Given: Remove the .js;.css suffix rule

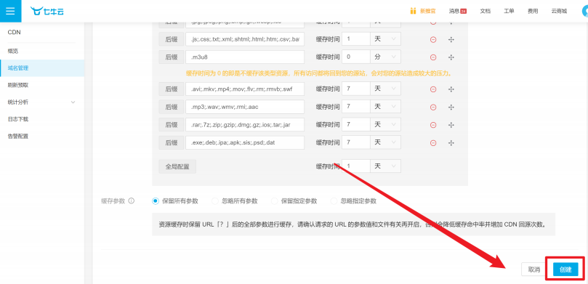Looking at the screenshot, I should pyautogui.click(x=432, y=39).
